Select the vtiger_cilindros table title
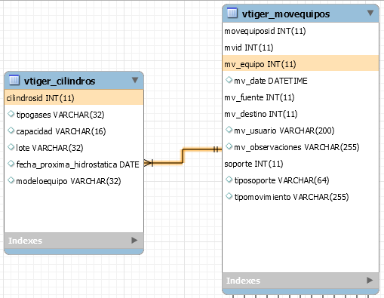384x298 pixels. [x=60, y=81]
